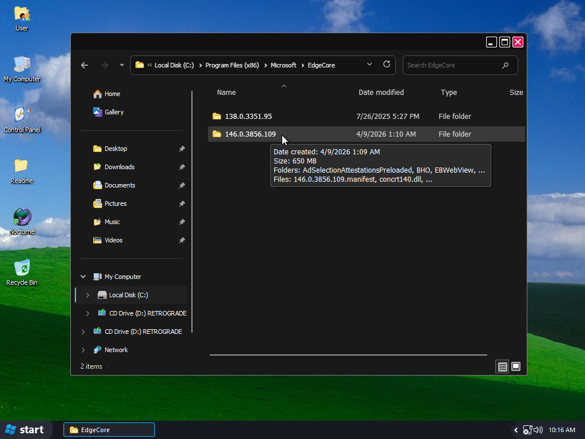Navigate to Program Files (x86) breadcrumb
Screen dimensions: 585x439
click(232, 65)
